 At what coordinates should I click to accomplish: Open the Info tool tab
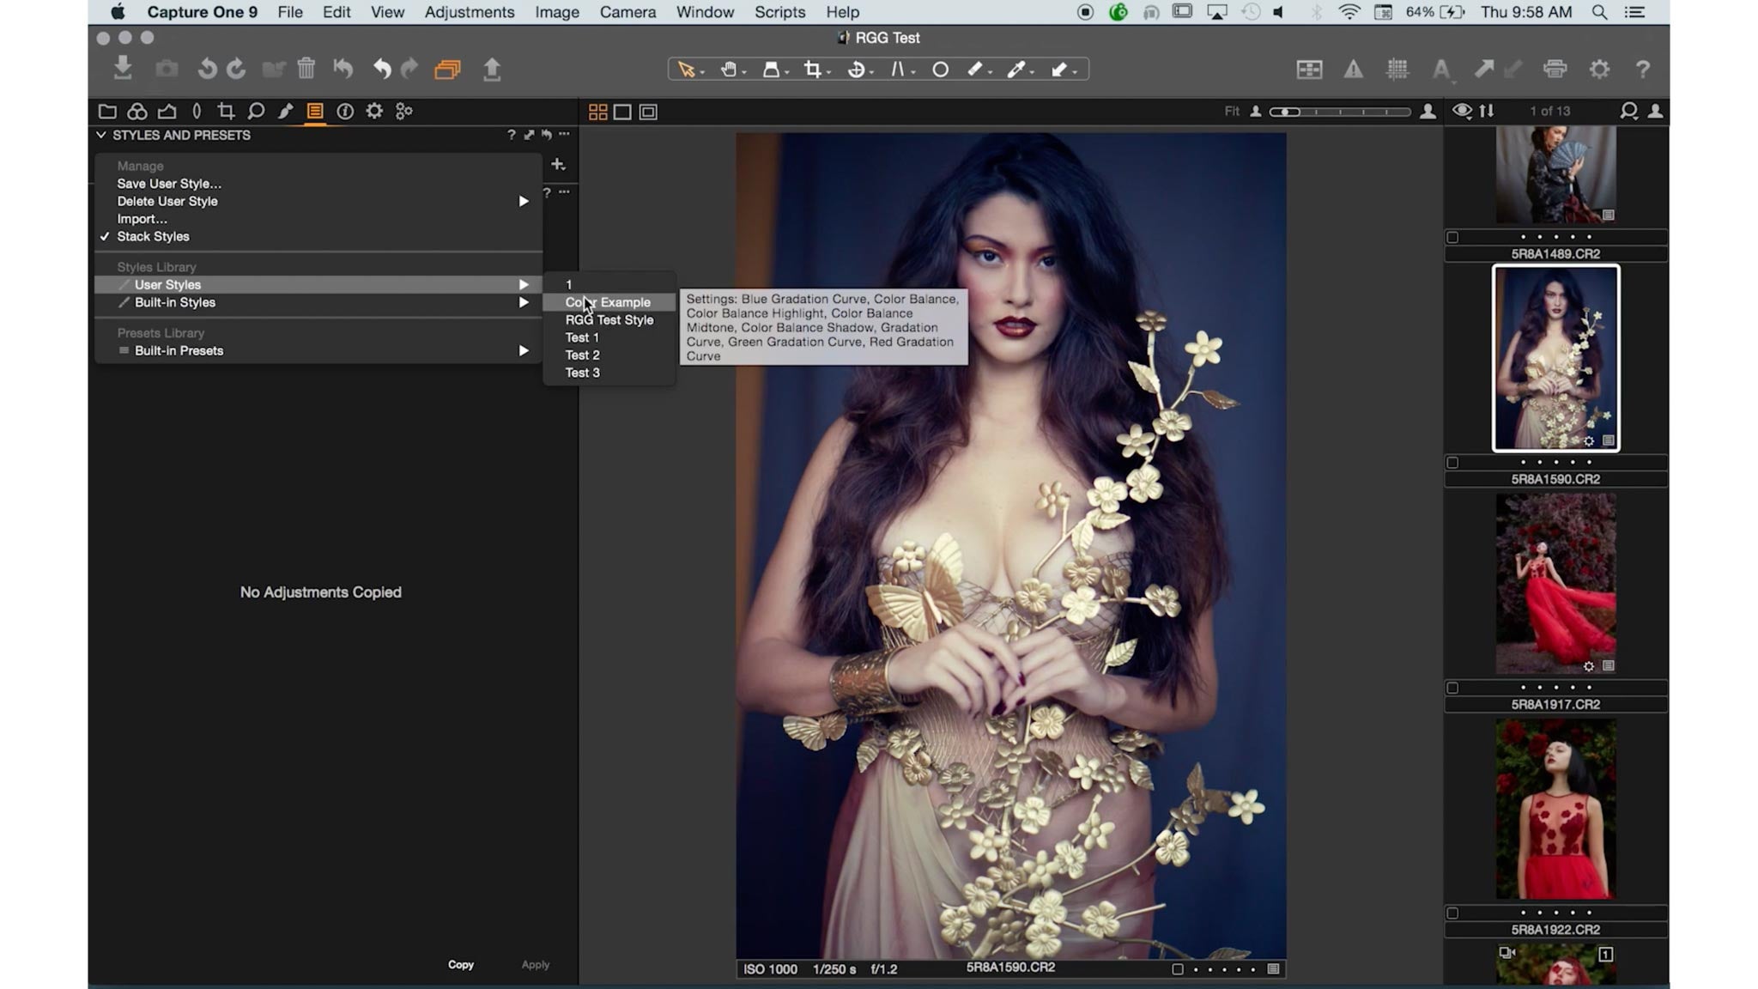345,111
